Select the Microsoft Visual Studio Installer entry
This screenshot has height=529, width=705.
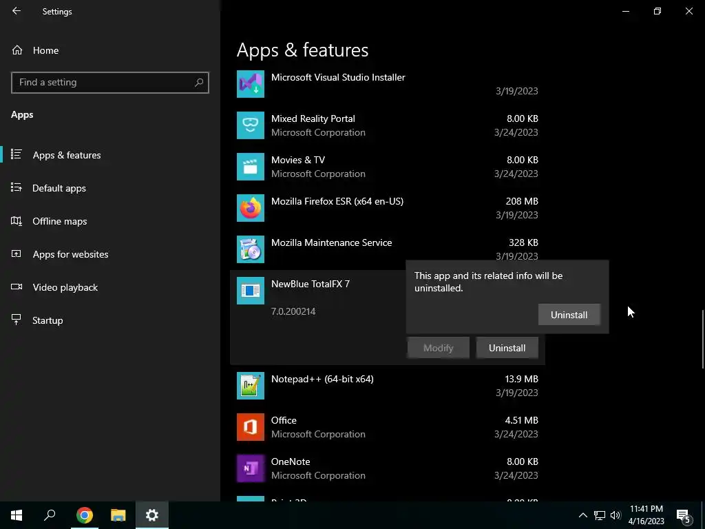tap(387, 83)
